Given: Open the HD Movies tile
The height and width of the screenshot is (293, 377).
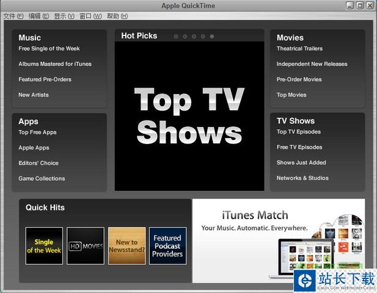Looking at the screenshot, I should pos(86,246).
